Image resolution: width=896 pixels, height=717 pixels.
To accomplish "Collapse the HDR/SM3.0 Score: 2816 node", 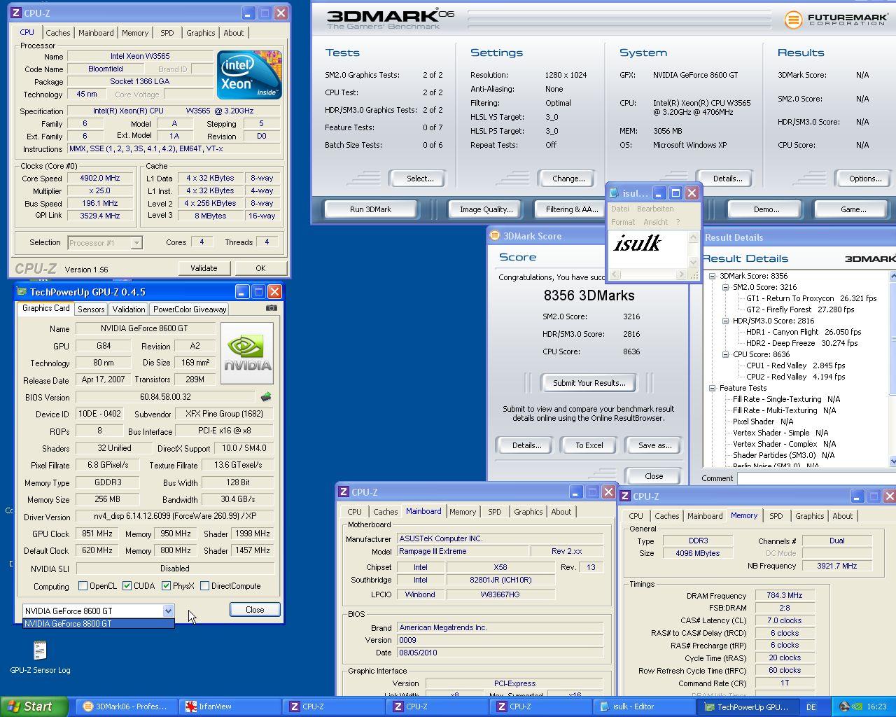I will 725,321.
